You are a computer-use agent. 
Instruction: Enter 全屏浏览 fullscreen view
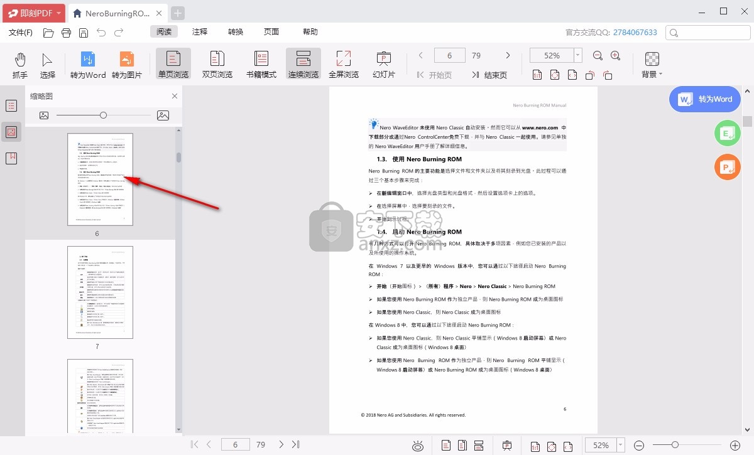[344, 65]
